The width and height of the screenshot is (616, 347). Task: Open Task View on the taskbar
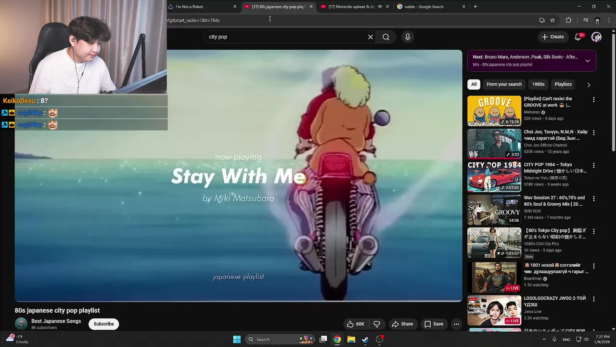tap(323, 339)
